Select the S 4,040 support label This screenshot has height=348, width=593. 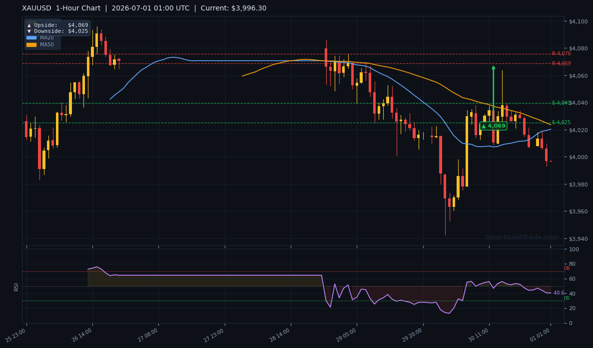[561, 103]
